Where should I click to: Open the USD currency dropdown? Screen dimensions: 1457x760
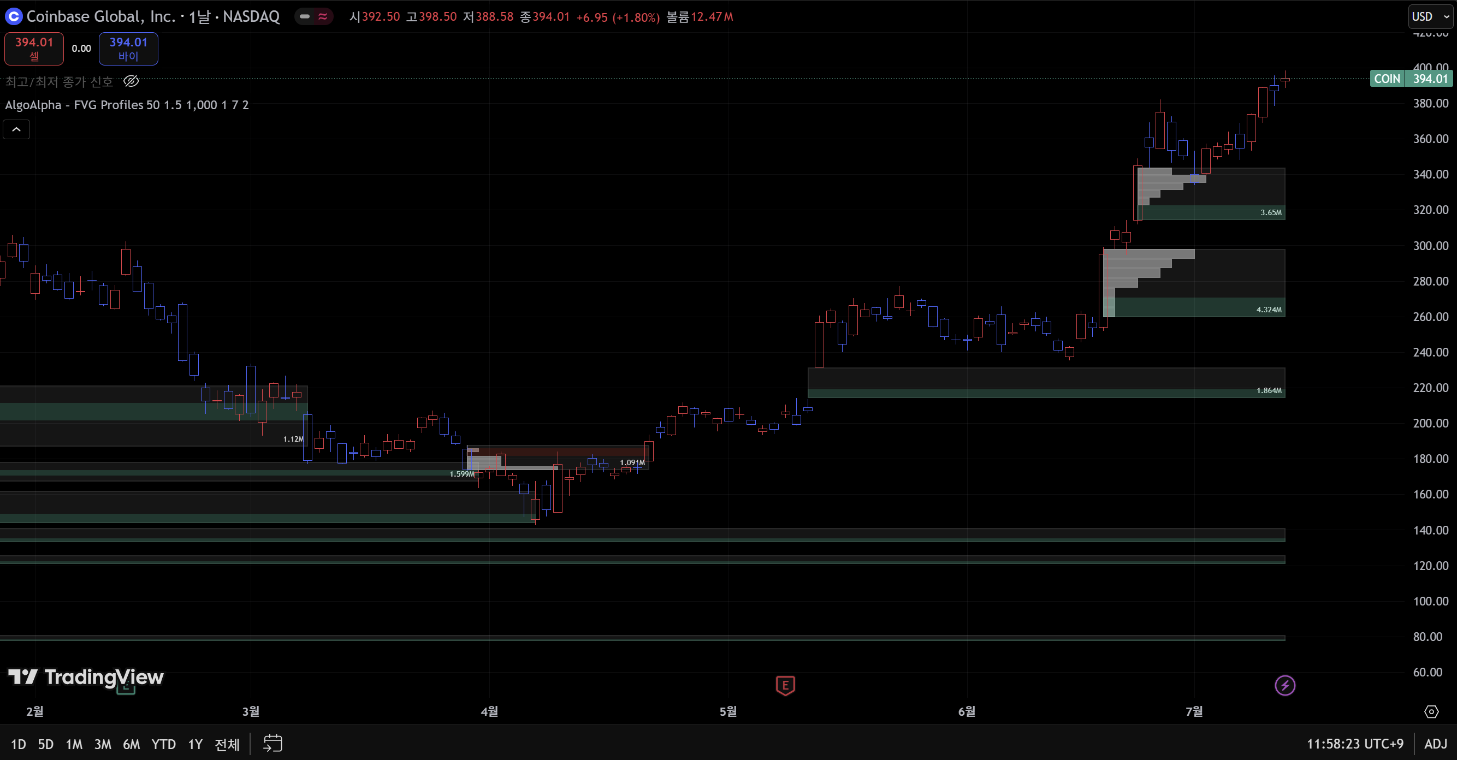[x=1430, y=17]
